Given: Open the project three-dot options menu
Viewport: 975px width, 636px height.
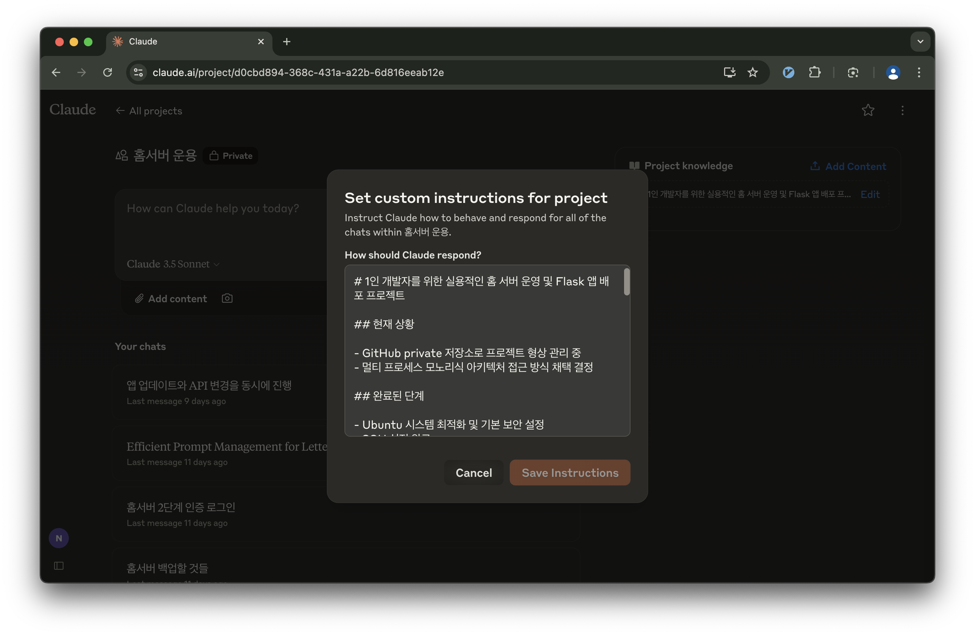Looking at the screenshot, I should coord(902,110).
